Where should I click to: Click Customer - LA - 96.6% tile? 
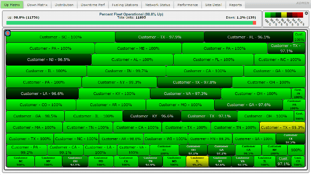(42, 94)
